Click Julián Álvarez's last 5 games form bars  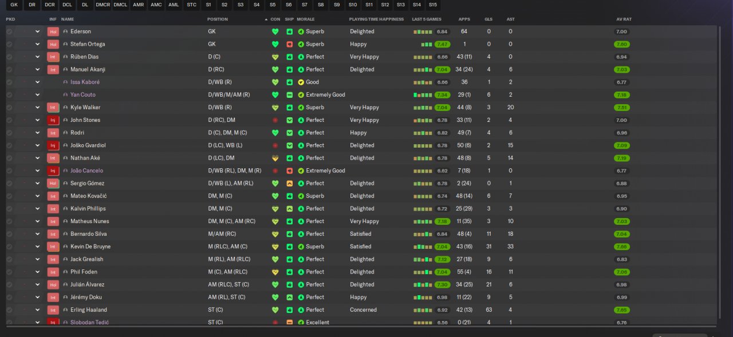coord(423,284)
